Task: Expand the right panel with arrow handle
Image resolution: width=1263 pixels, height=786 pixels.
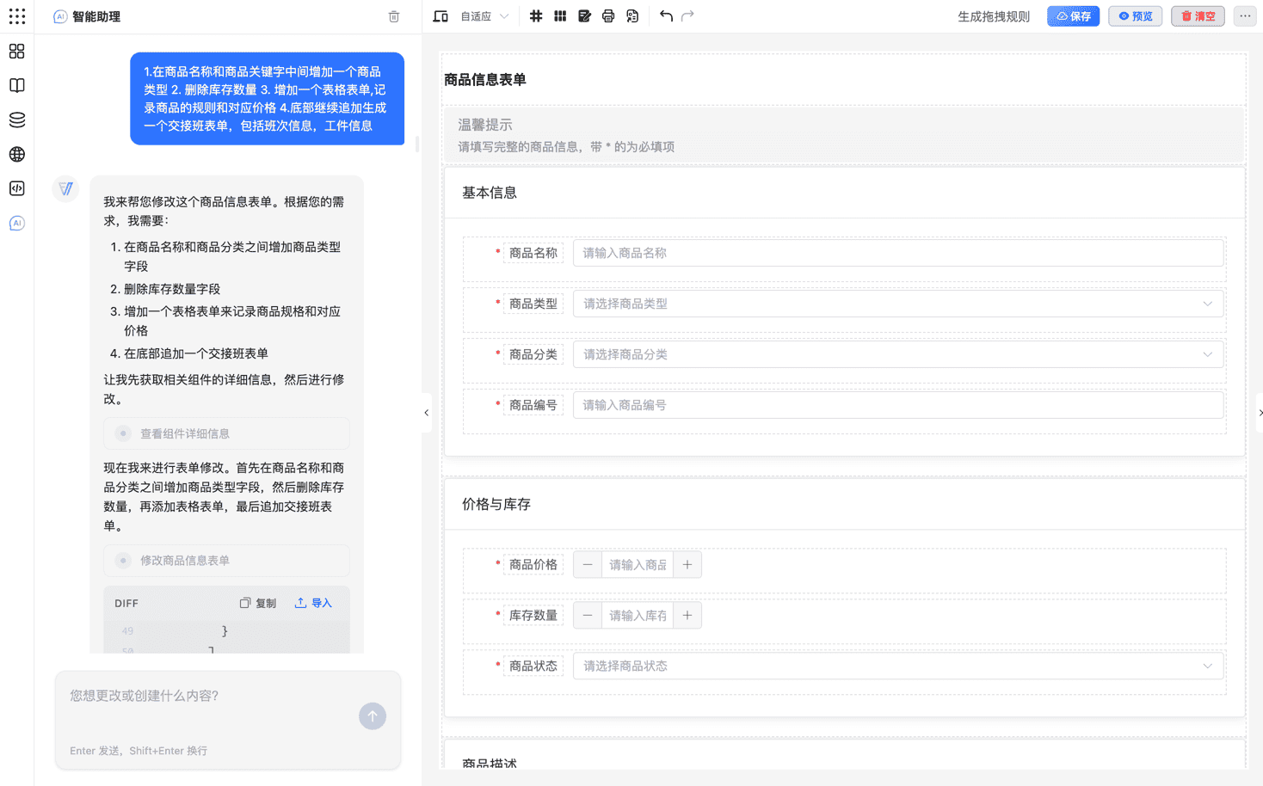Action: [1260, 413]
